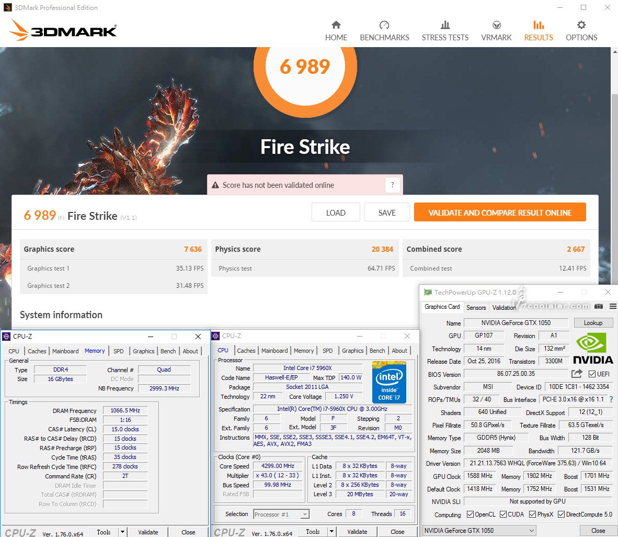
Task: Click the GPU-Z BIOS share/export icon
Action: [x=577, y=373]
